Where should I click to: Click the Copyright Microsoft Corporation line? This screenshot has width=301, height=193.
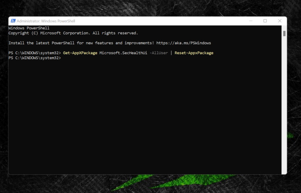pyautogui.click(x=73, y=33)
